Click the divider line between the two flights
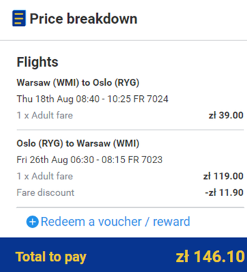 click(x=130, y=130)
